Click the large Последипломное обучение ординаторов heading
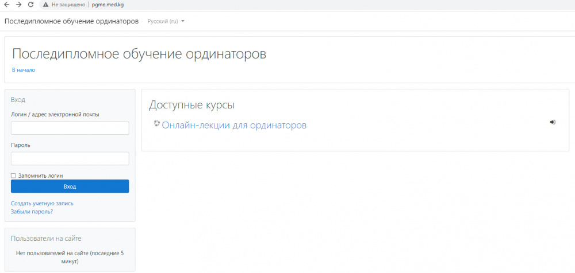 click(139, 54)
